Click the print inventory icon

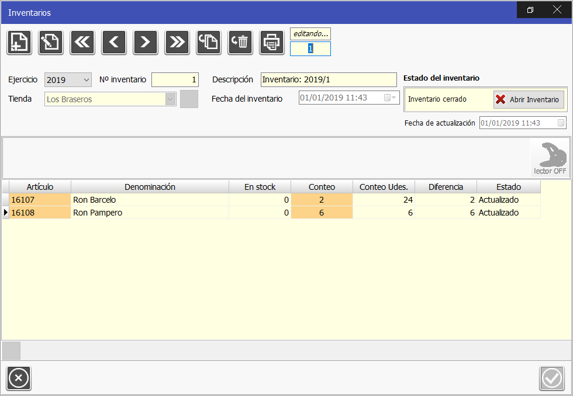tap(272, 42)
